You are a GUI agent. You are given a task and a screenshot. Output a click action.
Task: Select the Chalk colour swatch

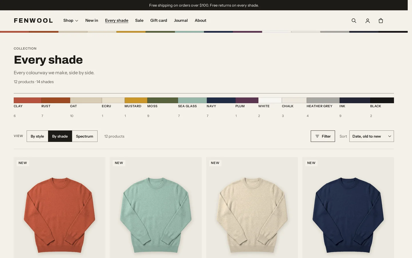(294, 100)
